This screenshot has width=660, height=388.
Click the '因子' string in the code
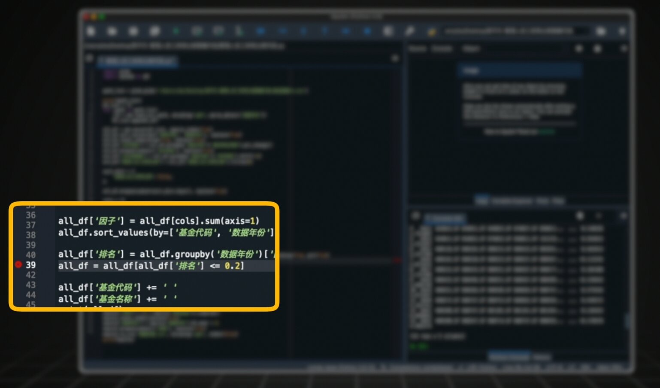(x=107, y=221)
